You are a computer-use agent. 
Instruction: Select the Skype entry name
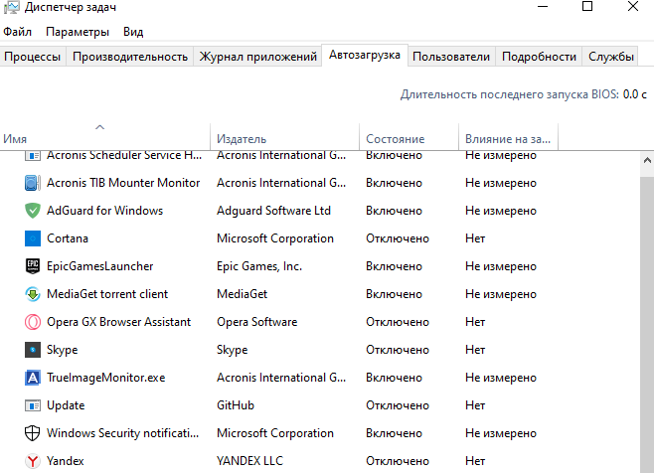[x=63, y=350]
